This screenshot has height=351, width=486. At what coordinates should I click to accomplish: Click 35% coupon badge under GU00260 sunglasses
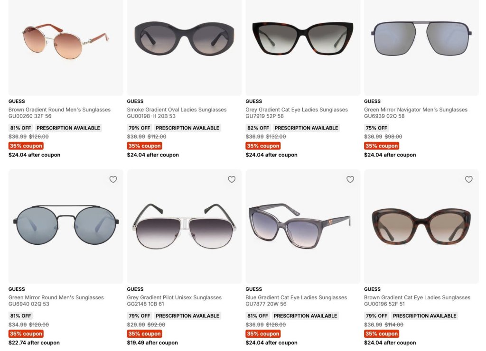tap(26, 146)
